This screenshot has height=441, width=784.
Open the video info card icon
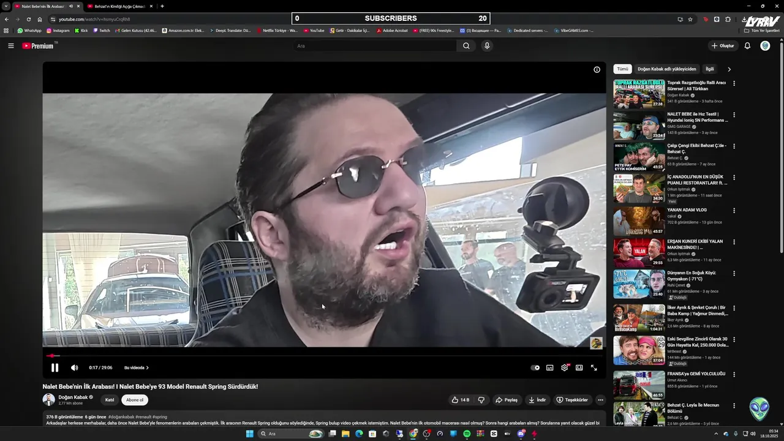pos(597,69)
